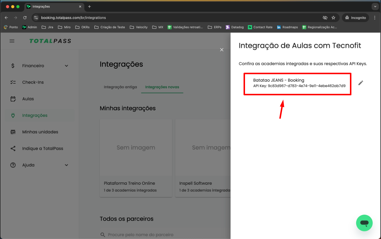Open the Datadog bookmark
The height and width of the screenshot is (239, 381).
point(235,27)
